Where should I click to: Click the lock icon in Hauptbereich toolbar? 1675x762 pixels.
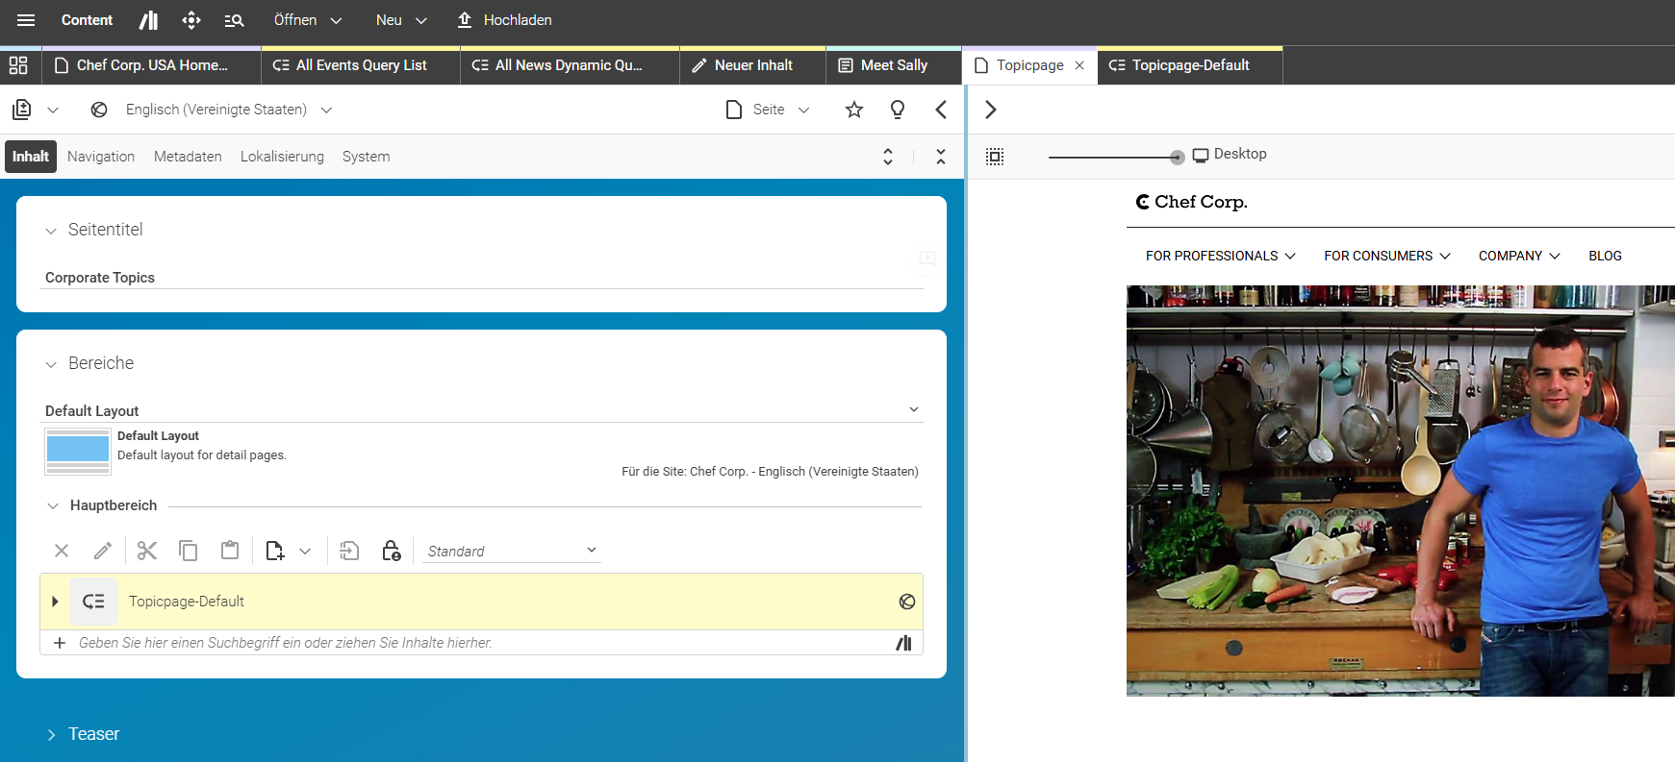[x=391, y=551]
